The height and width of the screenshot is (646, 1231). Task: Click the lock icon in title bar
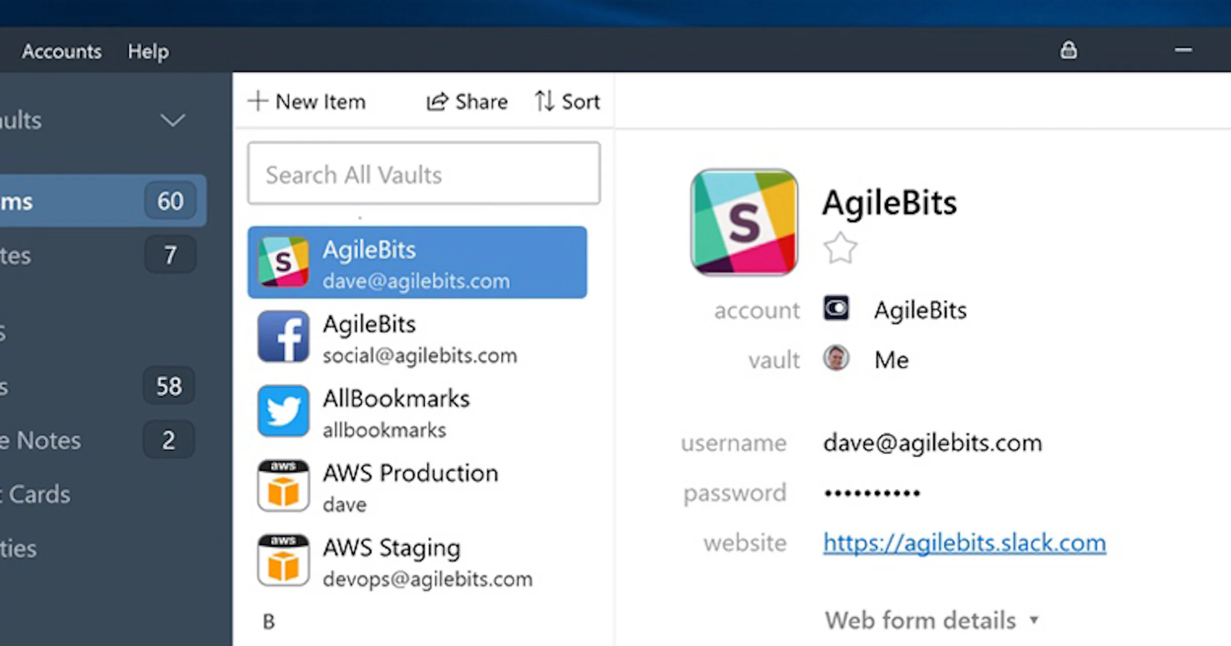[1068, 50]
